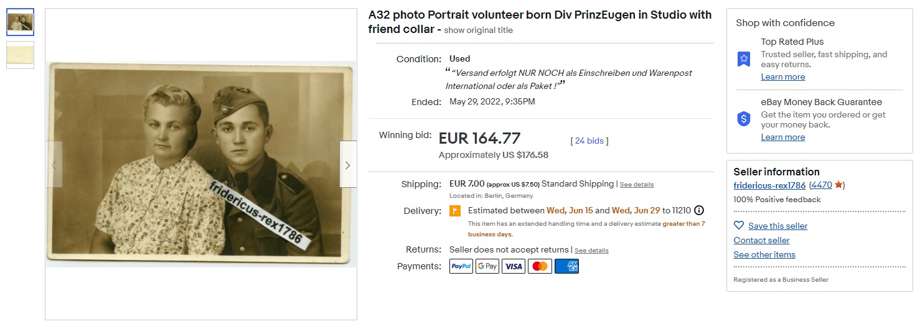Go to previous photo with left arrow
This screenshot has height=329, width=920.
tap(54, 165)
